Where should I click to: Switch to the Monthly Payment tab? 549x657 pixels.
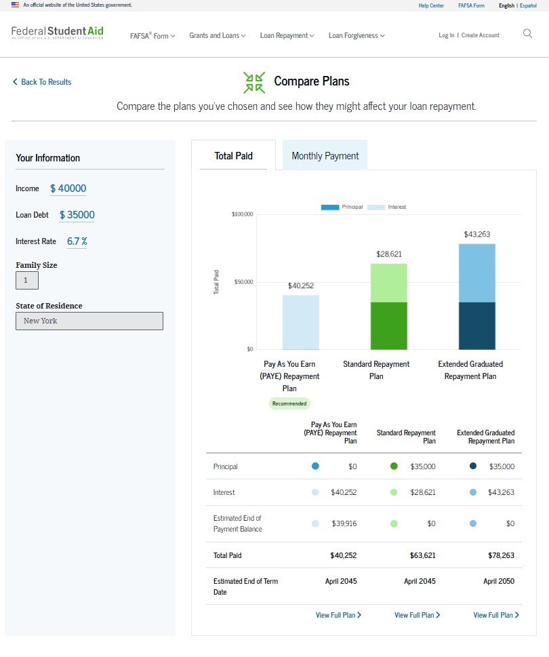coord(325,155)
